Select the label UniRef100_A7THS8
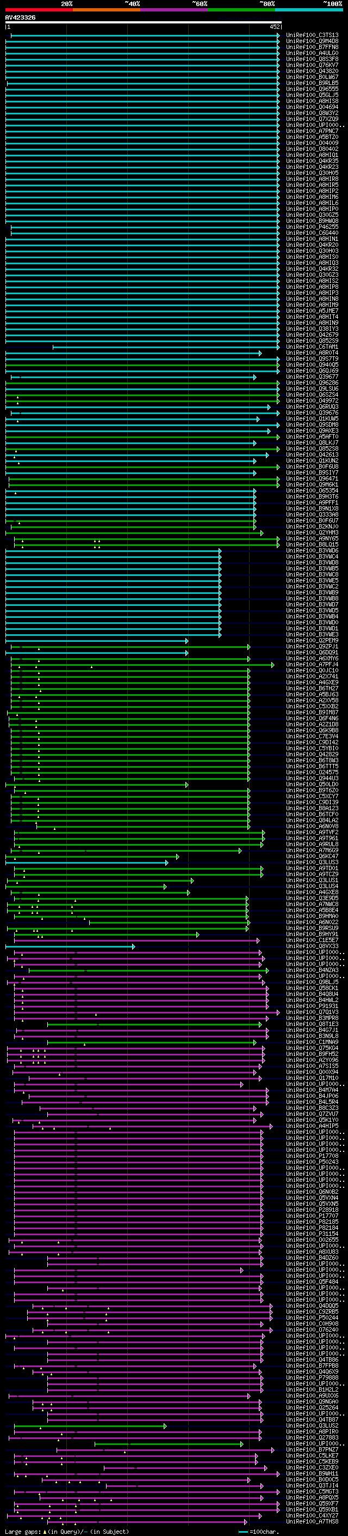This screenshot has height=1536, width=348. (x=312, y=1522)
